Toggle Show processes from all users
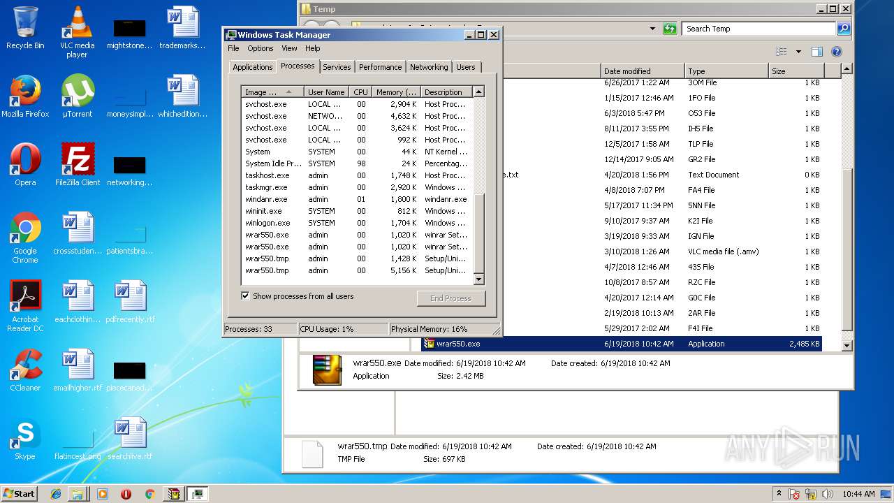894x503 pixels. coord(245,296)
